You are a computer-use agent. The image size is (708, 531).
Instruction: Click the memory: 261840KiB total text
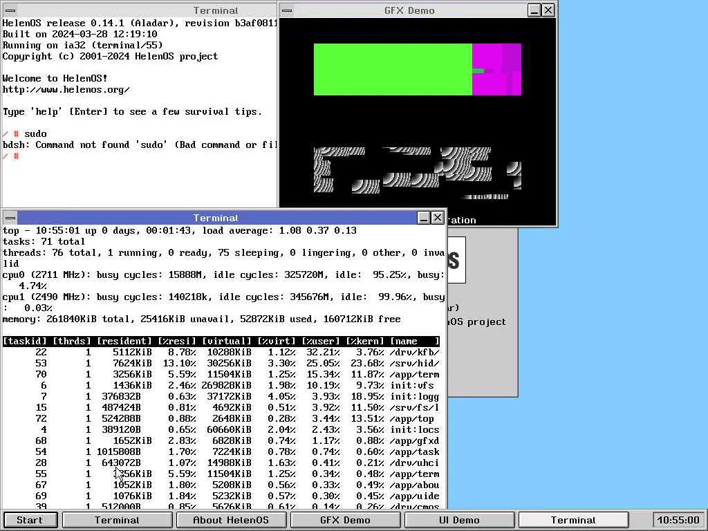(x=66, y=319)
